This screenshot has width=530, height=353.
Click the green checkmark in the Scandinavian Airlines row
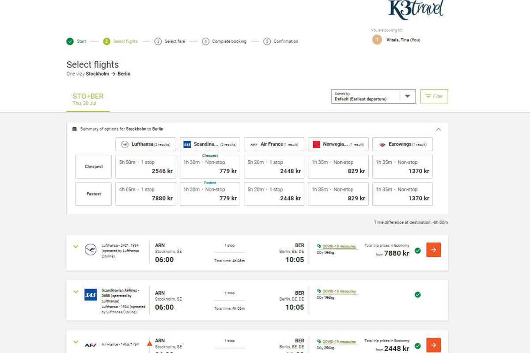pyautogui.click(x=418, y=295)
